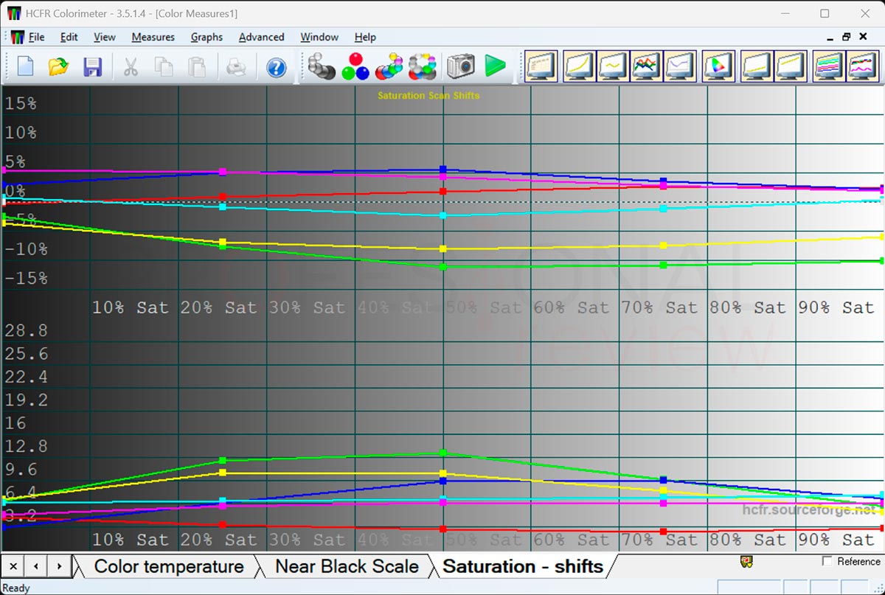Click the Paste clipboard icon
Image resolution: width=885 pixels, height=595 pixels.
click(197, 66)
